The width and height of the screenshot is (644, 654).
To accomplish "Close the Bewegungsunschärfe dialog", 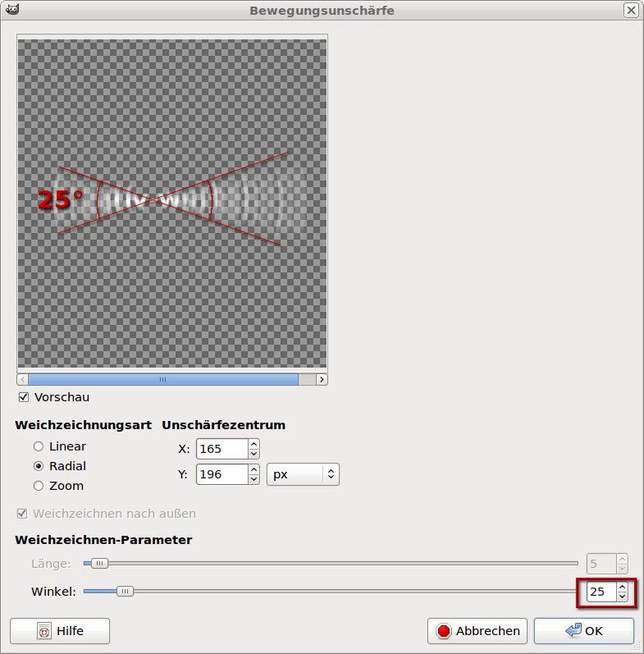I will [630, 11].
